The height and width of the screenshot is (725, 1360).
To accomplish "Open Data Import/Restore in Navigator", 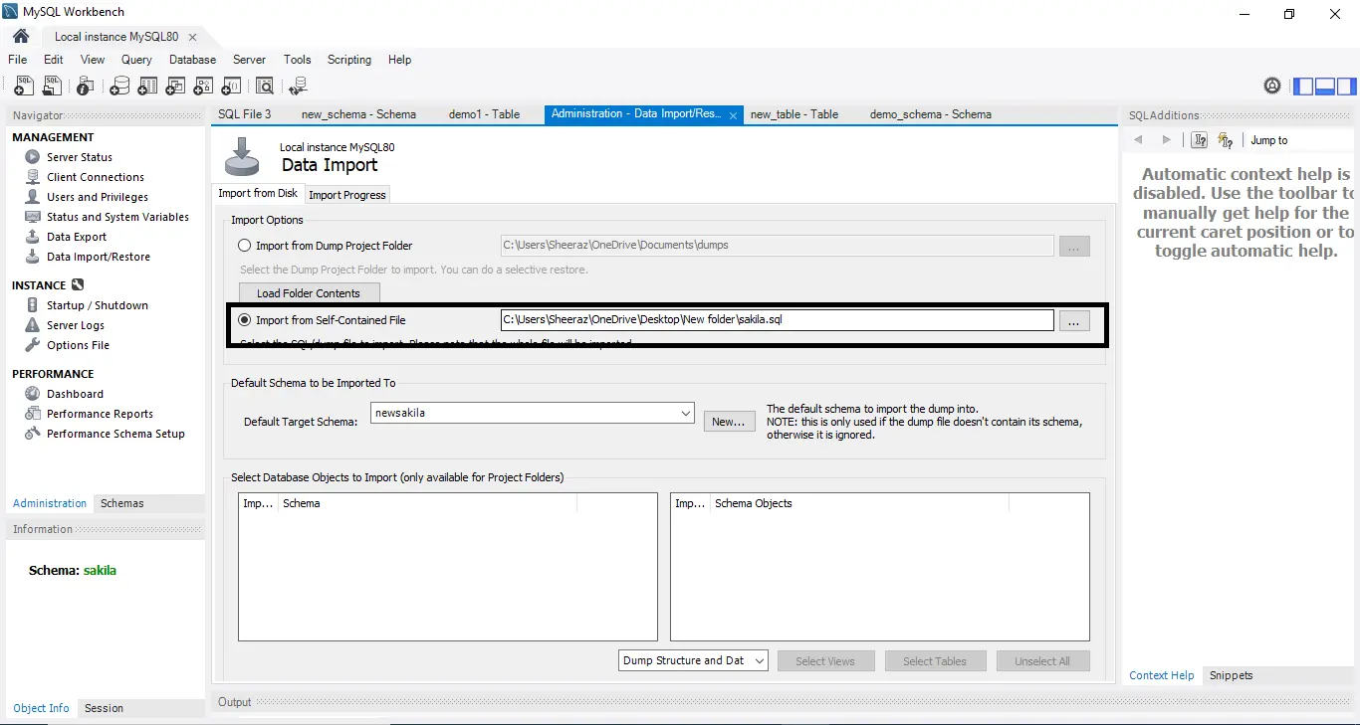I will (99, 257).
